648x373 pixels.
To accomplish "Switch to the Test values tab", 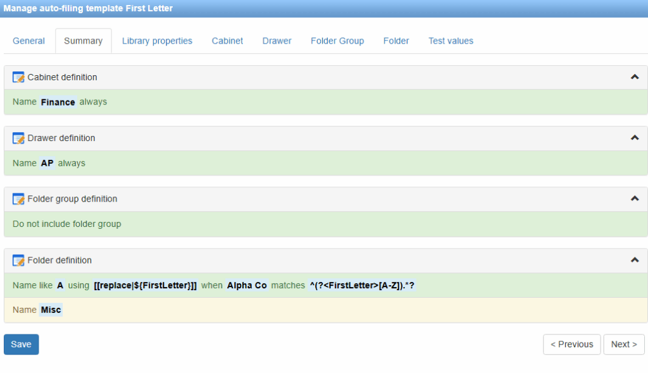I will click(x=451, y=41).
